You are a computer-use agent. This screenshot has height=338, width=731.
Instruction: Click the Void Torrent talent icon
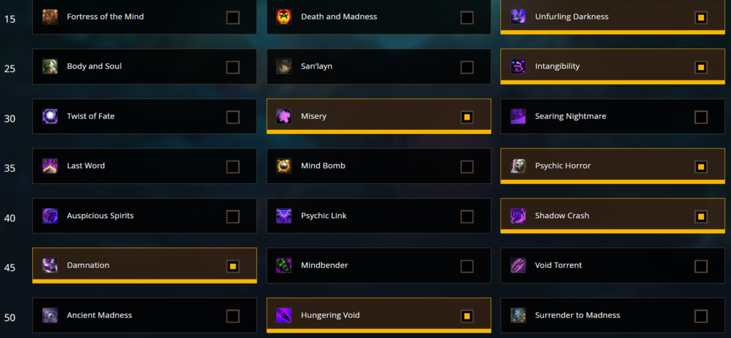518,265
